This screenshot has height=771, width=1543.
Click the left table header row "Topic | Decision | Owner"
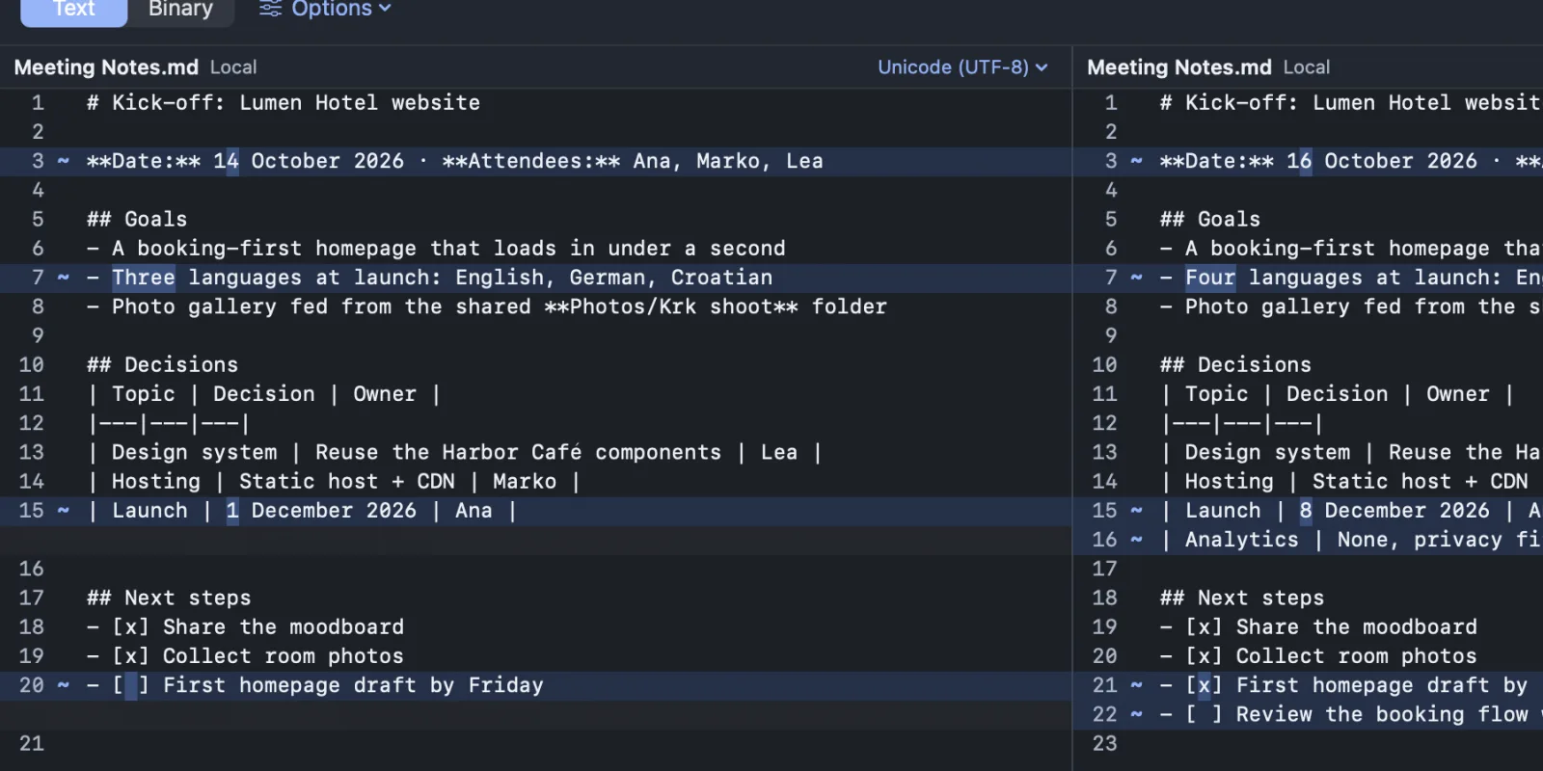click(263, 394)
